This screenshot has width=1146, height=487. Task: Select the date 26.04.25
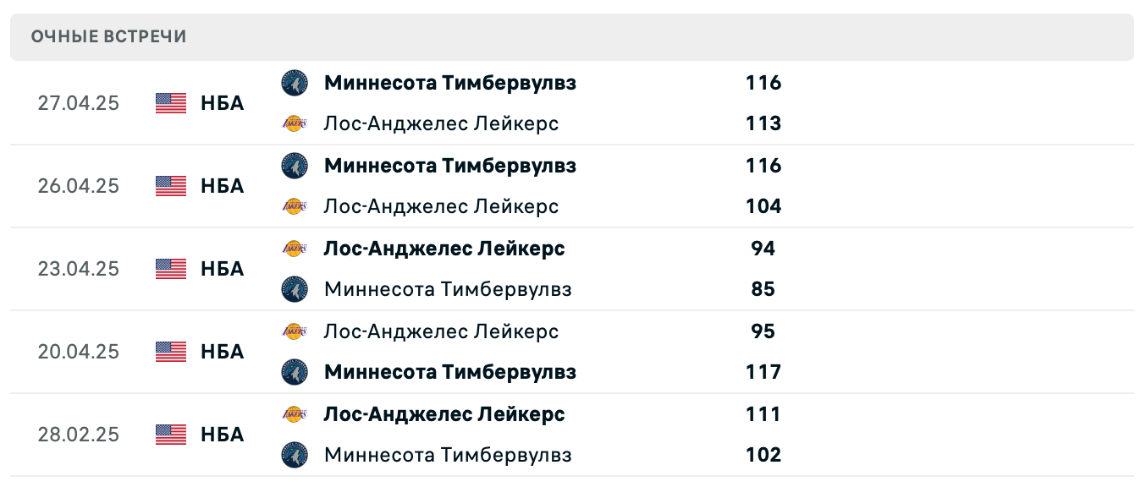click(78, 185)
